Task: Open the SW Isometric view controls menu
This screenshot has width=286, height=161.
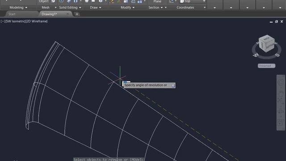Action: 15,21
